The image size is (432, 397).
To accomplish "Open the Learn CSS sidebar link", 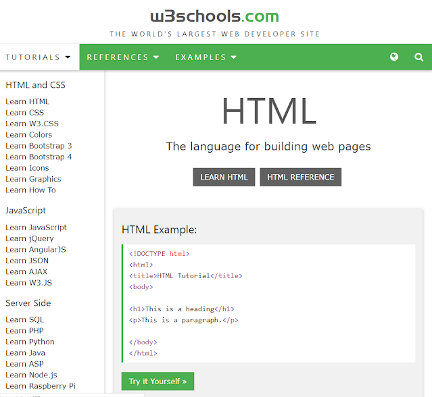I will click(x=25, y=113).
